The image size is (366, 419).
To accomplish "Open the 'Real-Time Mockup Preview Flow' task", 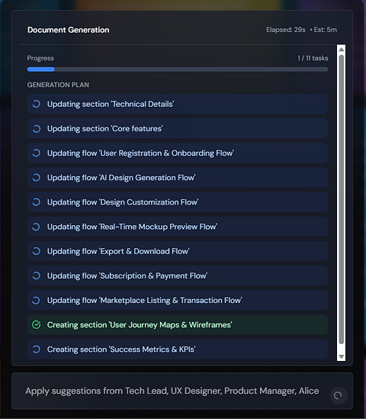I will click(x=178, y=227).
